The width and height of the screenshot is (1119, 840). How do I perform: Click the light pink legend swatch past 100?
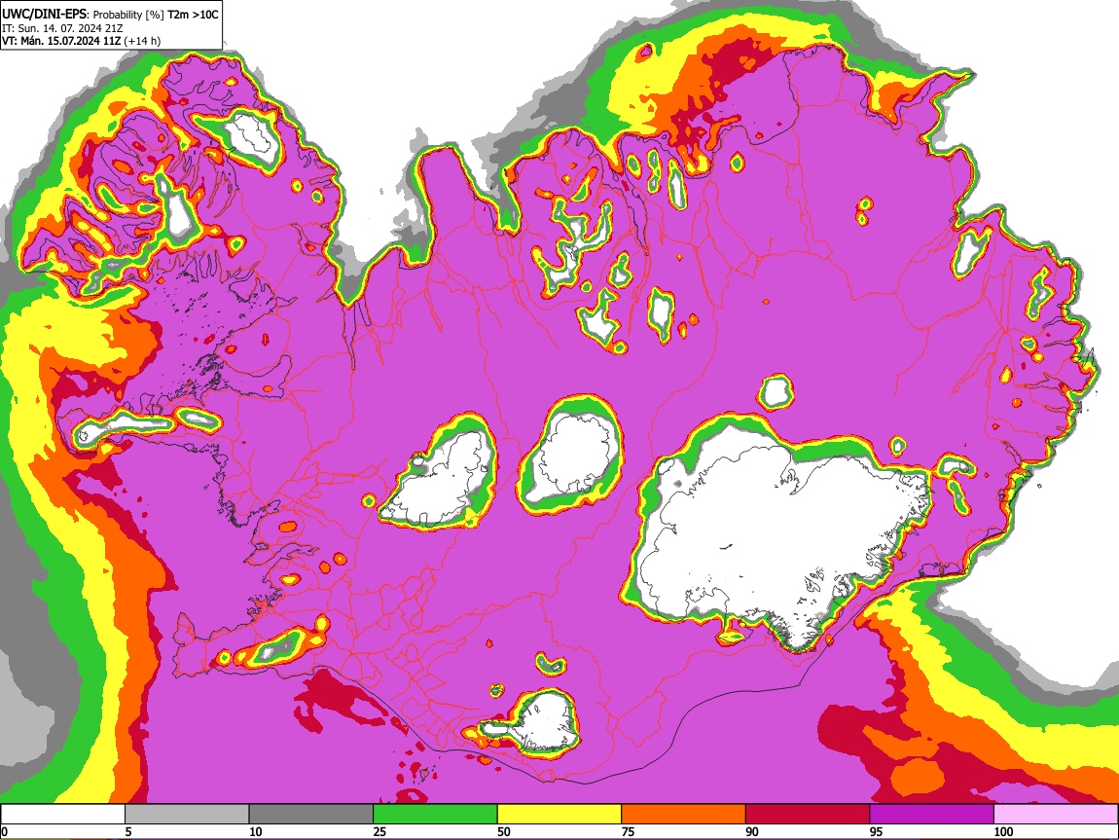coord(1056,814)
